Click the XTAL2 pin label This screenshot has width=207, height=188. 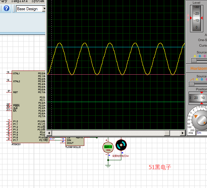17,82
